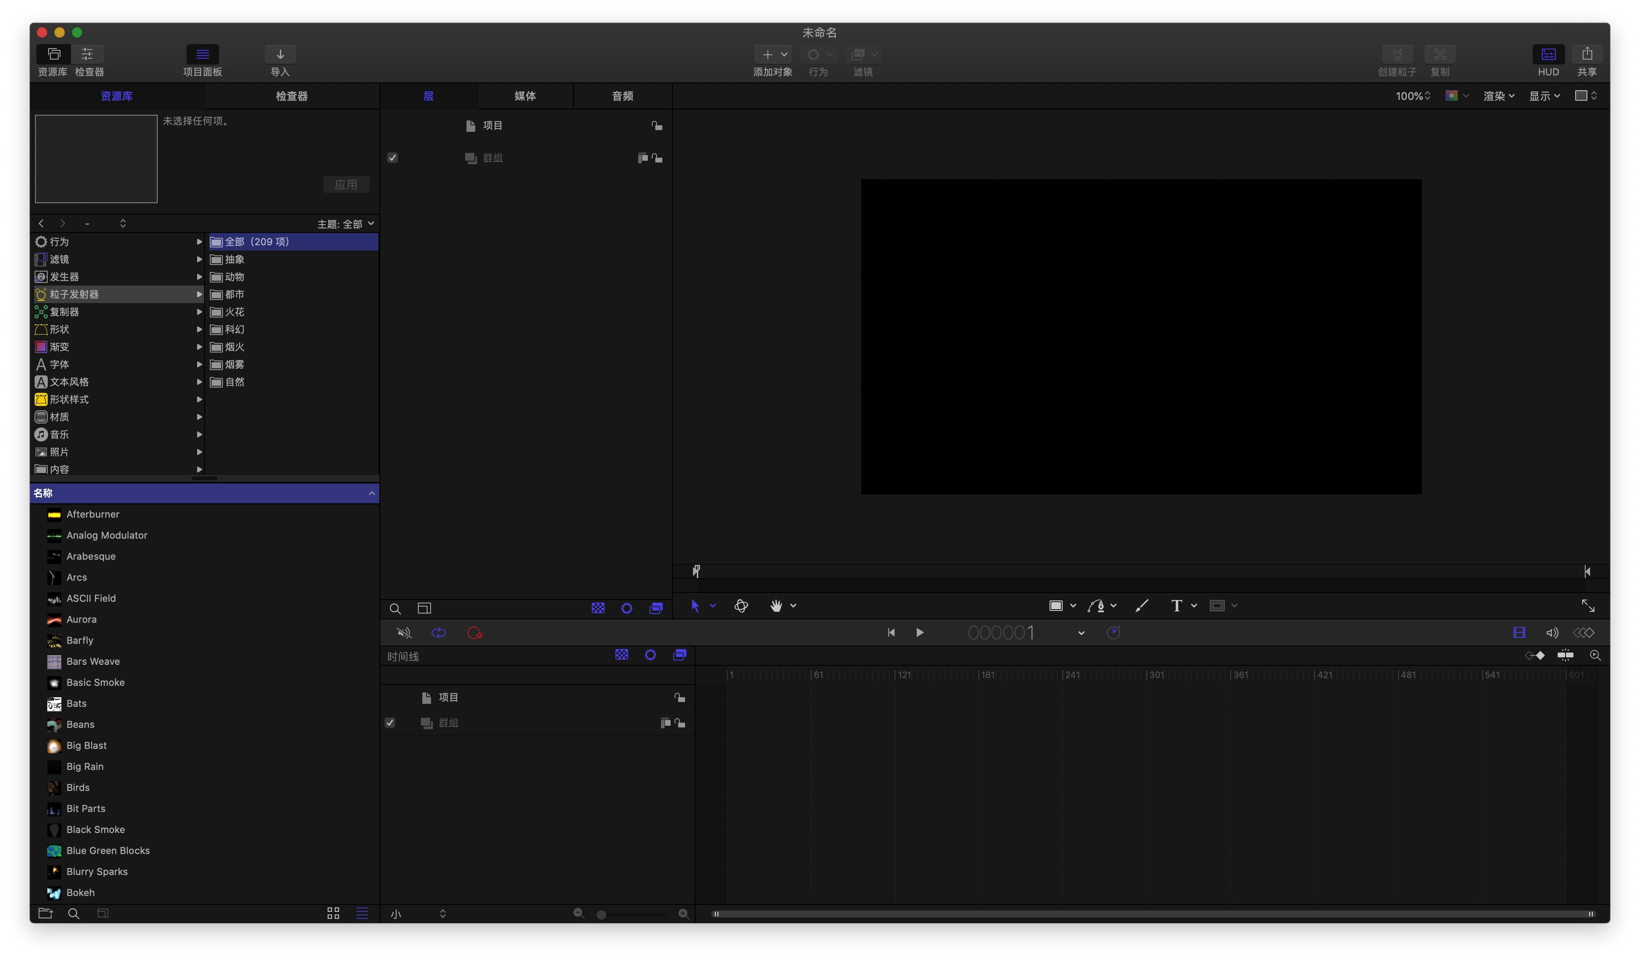Select the 3D transform tool
The width and height of the screenshot is (1640, 960).
tap(741, 606)
